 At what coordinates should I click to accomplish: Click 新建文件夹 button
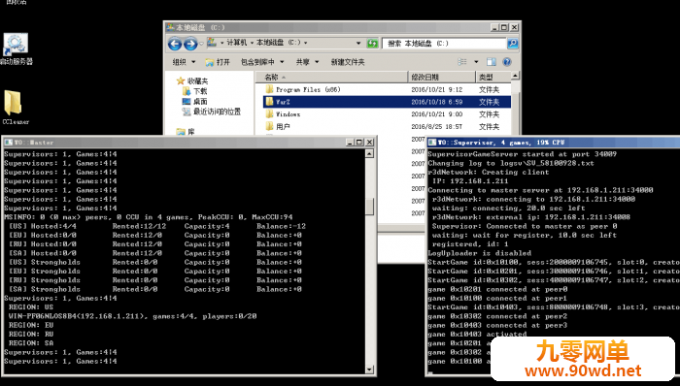pos(348,62)
